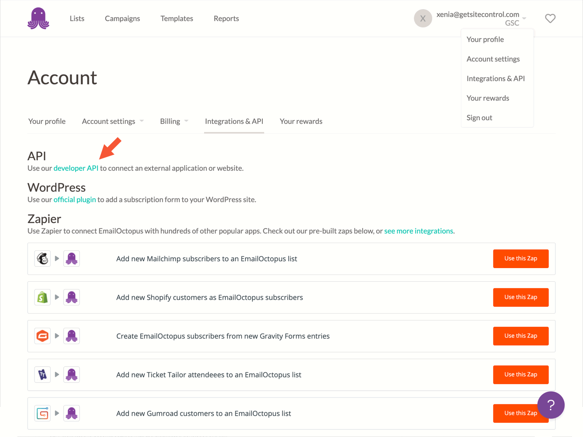The height and width of the screenshot is (437, 583).
Task: Click the Gumroad icon
Action: [x=43, y=413]
